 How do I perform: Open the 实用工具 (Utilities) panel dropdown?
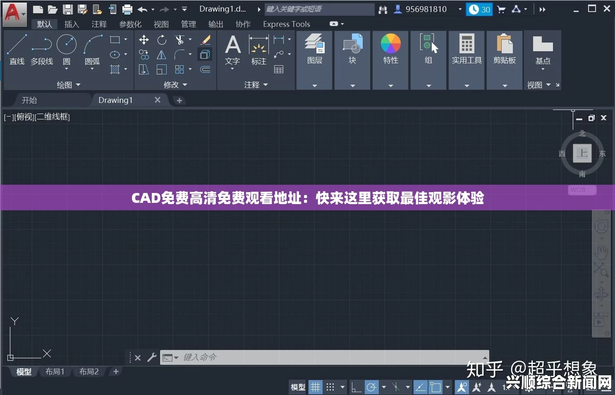pos(467,86)
